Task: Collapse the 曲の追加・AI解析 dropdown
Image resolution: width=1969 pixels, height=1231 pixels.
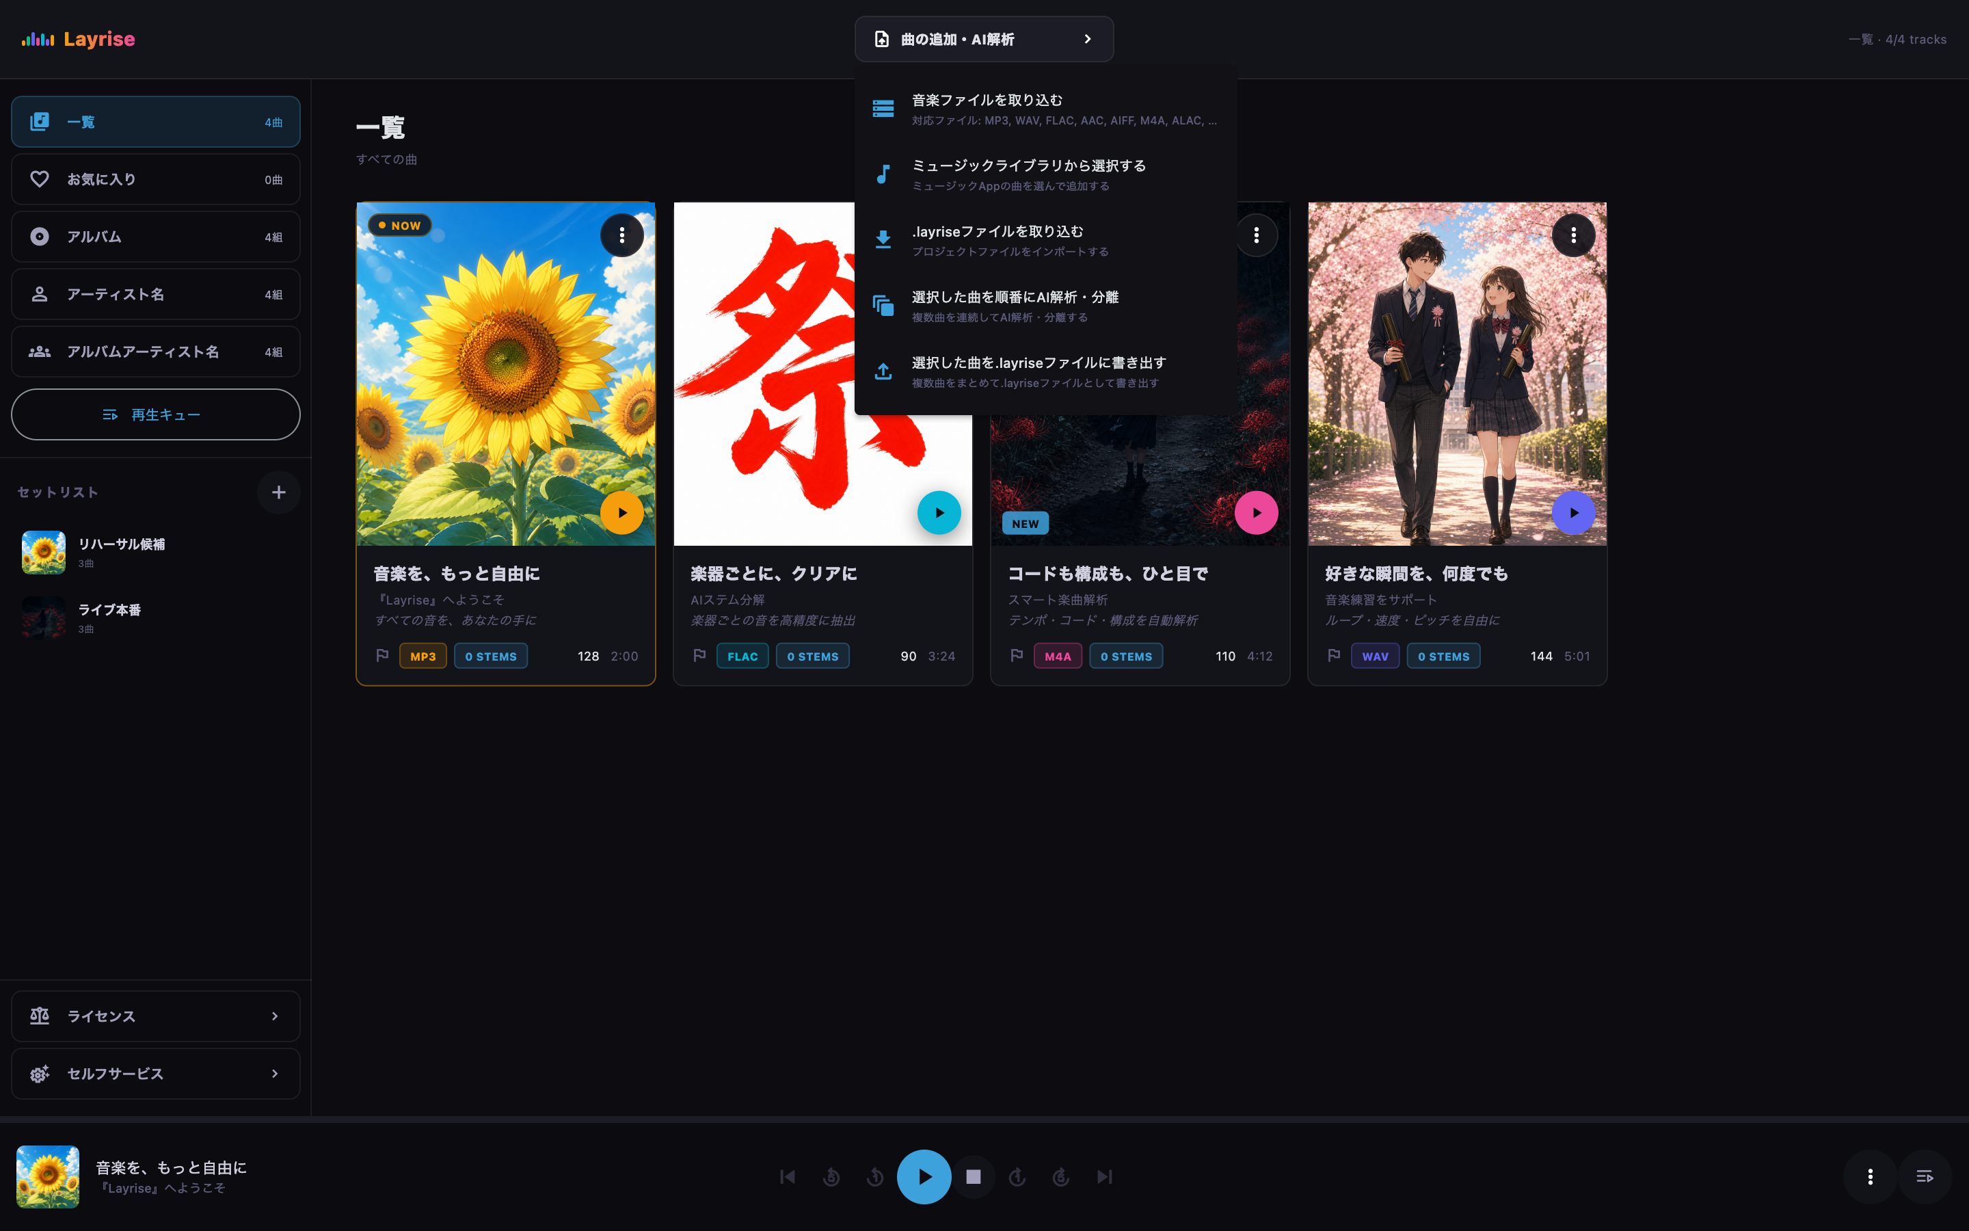Action: click(984, 39)
